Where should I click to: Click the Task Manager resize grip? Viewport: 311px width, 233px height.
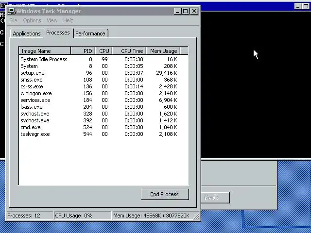click(x=196, y=217)
